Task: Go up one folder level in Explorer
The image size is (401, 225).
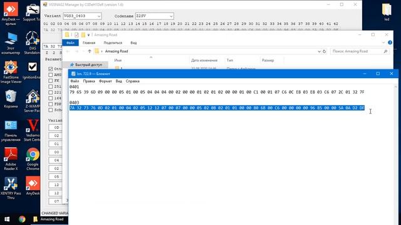Action: click(x=89, y=51)
